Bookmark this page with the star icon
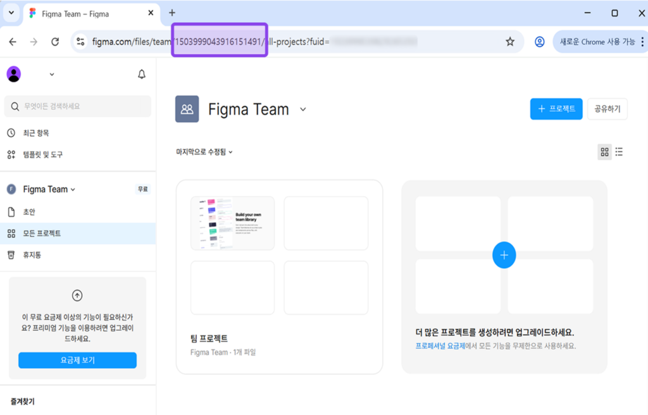The height and width of the screenshot is (415, 648). click(x=510, y=41)
